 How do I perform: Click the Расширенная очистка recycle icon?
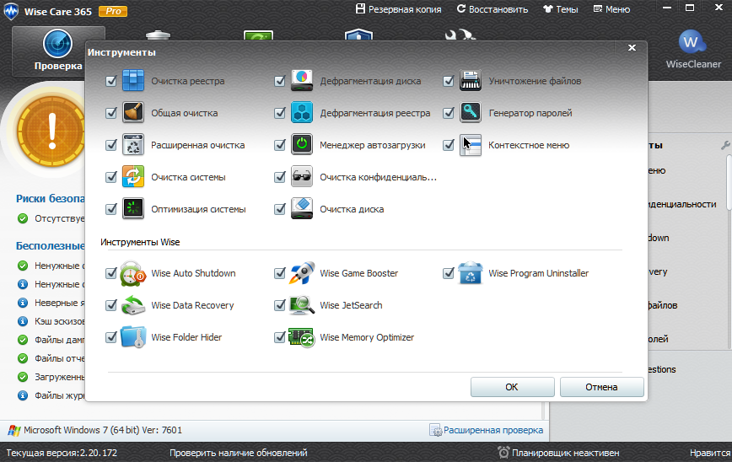[x=133, y=145]
